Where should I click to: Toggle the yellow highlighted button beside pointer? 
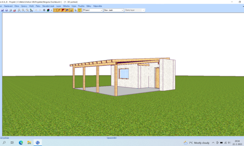(x=80, y=10)
